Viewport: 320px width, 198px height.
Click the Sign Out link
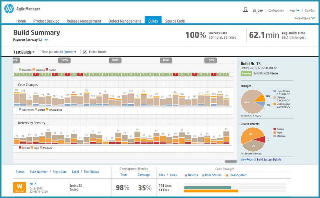click(x=310, y=10)
